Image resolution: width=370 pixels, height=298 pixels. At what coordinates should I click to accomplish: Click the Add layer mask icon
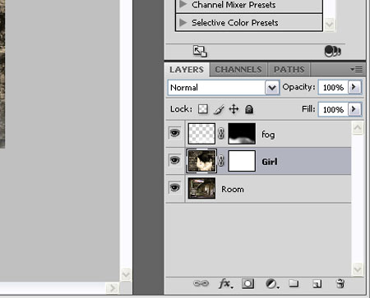247,284
